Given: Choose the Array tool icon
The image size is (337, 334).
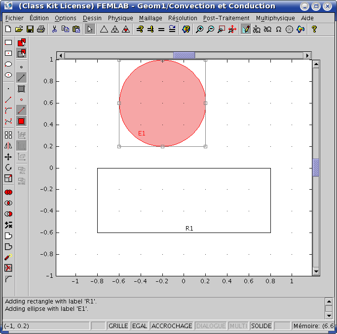Looking at the screenshot, I should tap(8, 135).
